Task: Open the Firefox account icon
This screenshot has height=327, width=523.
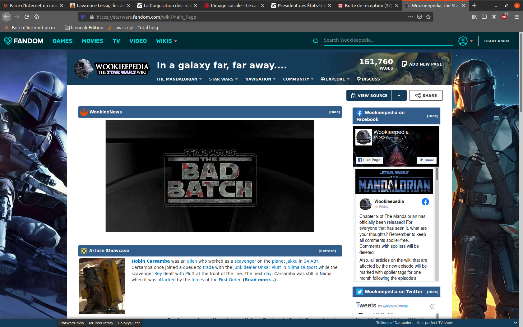Action: [494, 17]
